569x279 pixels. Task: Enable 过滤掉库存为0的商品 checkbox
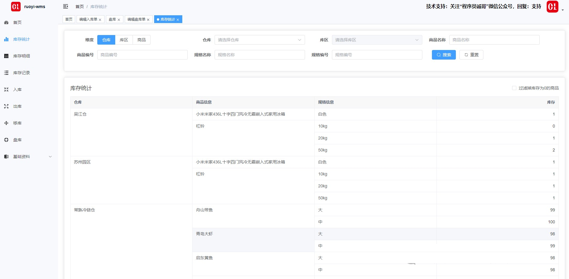pyautogui.click(x=514, y=88)
